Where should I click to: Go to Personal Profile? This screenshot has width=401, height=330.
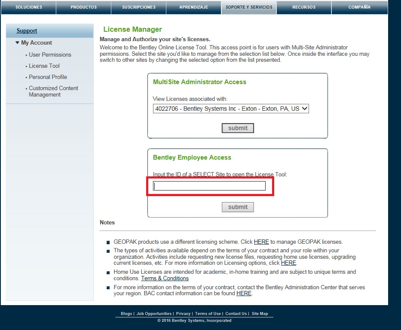[48, 77]
